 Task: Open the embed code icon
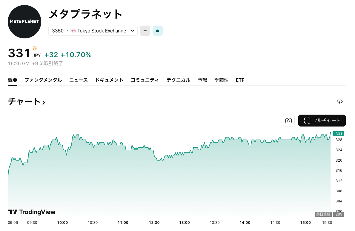click(339, 102)
